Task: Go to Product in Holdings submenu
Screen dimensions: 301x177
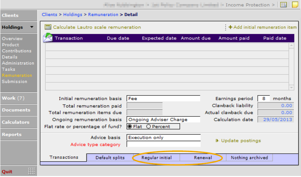Action: point(11,45)
